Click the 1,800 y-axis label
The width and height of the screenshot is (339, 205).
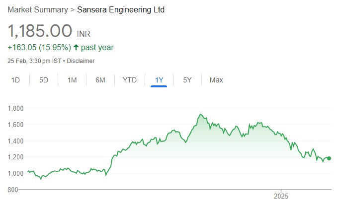[17, 108]
